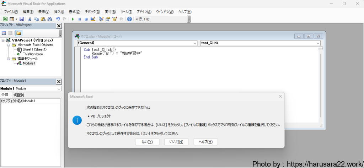This screenshot has height=168, width=364.
Task: Click the Run Sub green play icon
Action: coord(73,19)
